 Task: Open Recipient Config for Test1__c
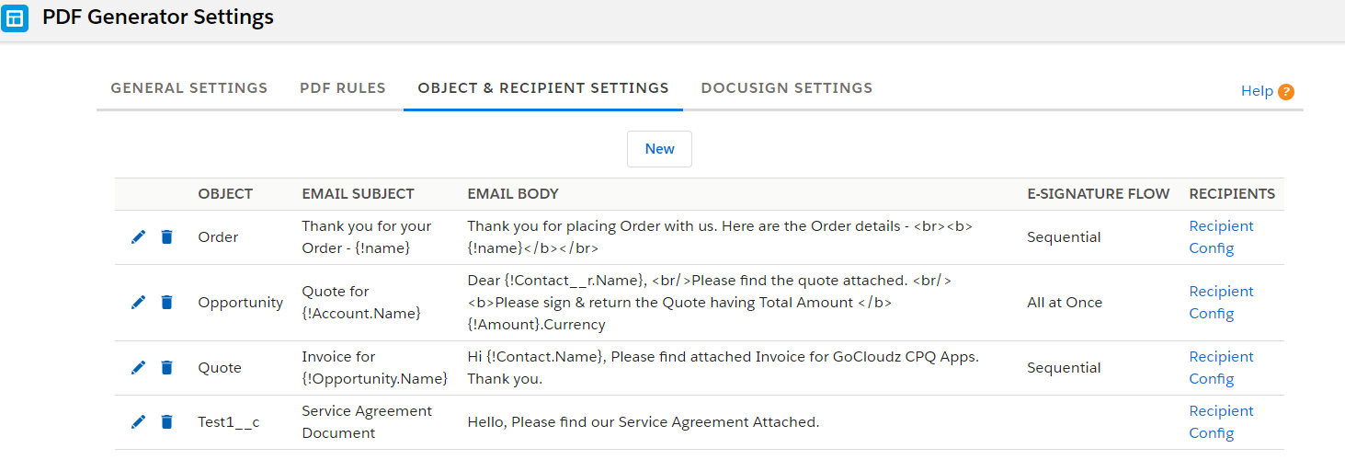[1221, 422]
